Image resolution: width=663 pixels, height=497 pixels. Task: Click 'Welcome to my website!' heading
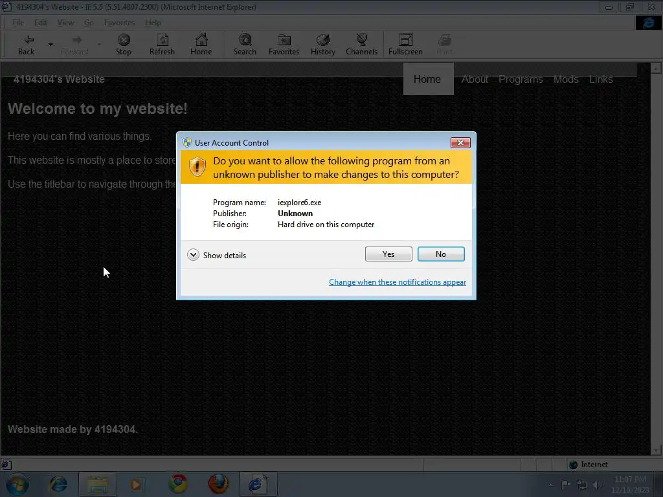98,109
